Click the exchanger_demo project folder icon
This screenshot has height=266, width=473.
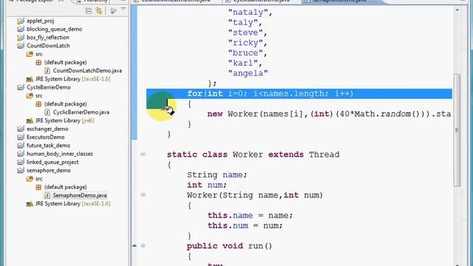[21, 129]
